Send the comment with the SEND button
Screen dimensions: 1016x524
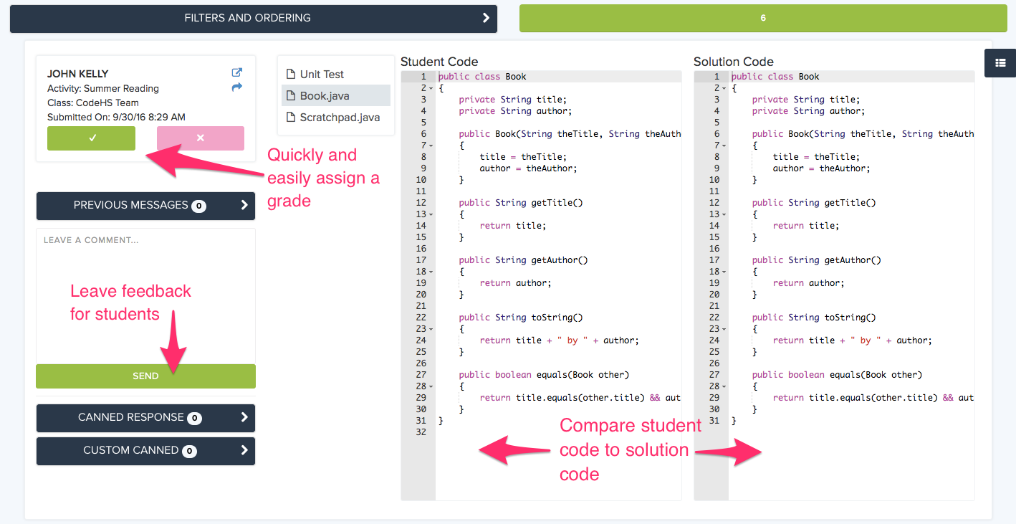(x=145, y=376)
